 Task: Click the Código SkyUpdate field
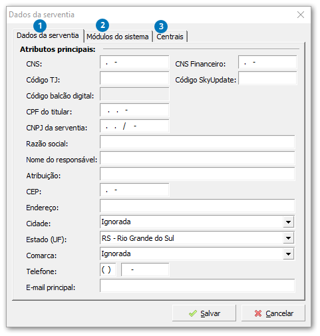(x=267, y=78)
